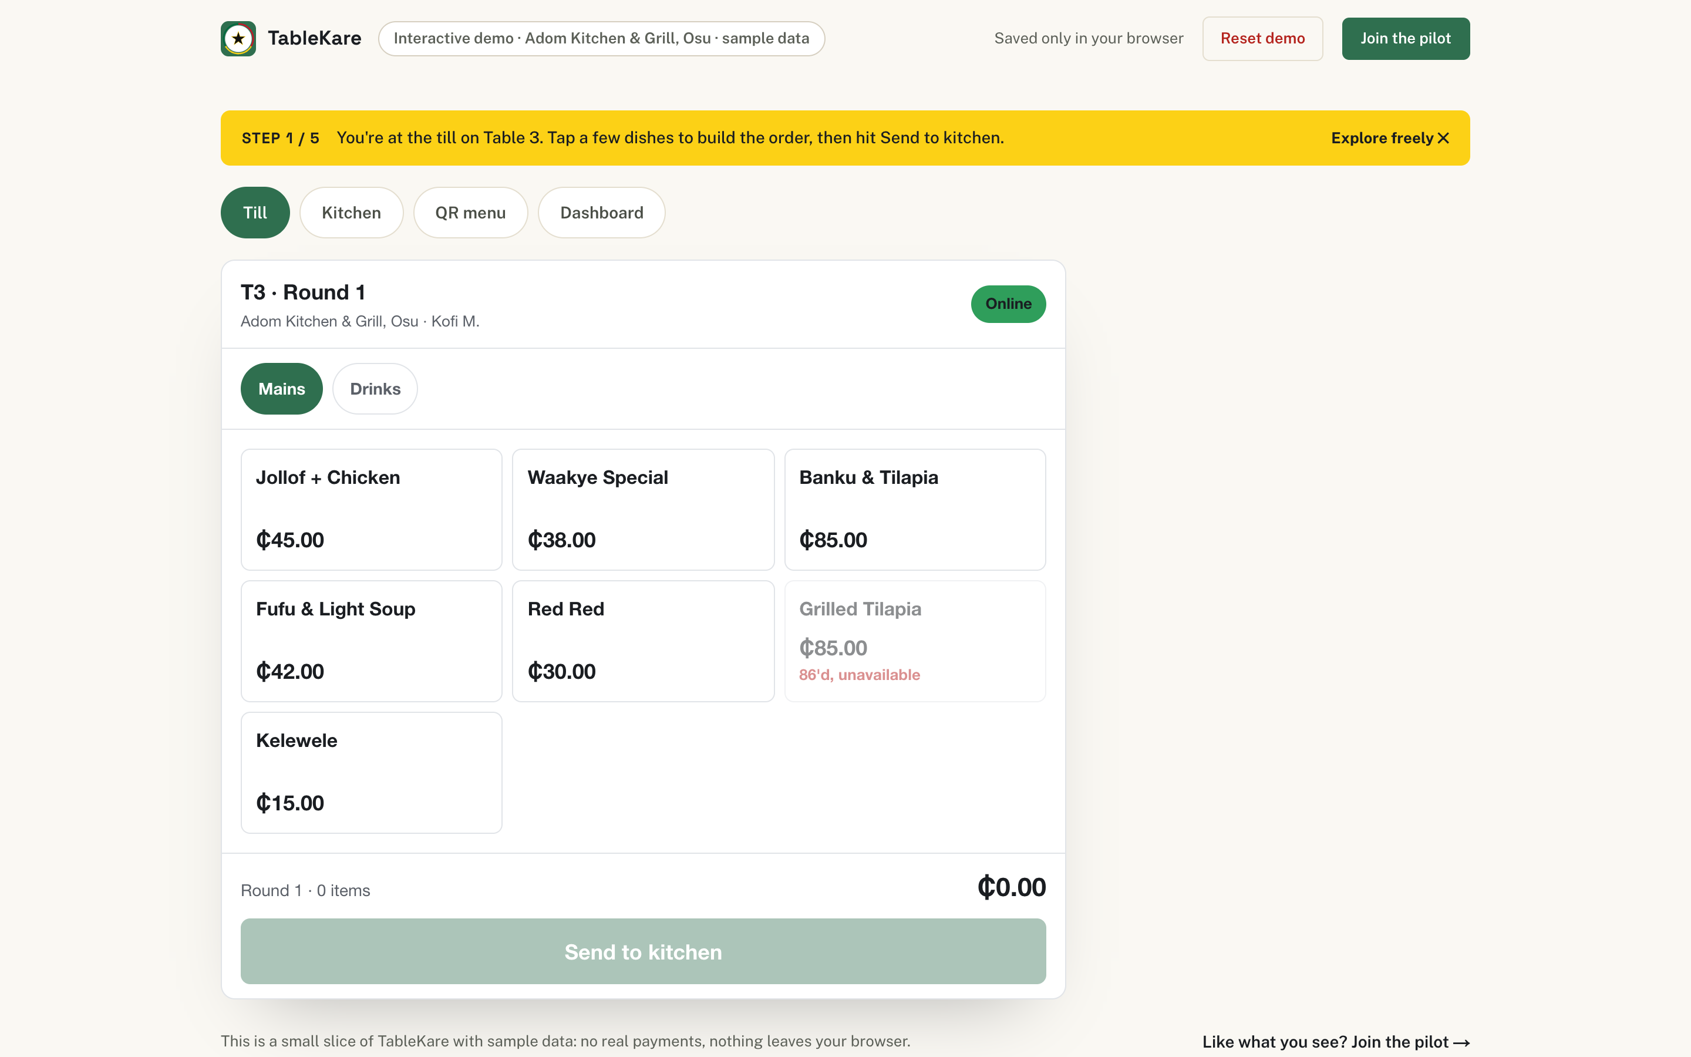Image resolution: width=1691 pixels, height=1057 pixels.
Task: Switch to the Dashboard tab
Action: [602, 213]
